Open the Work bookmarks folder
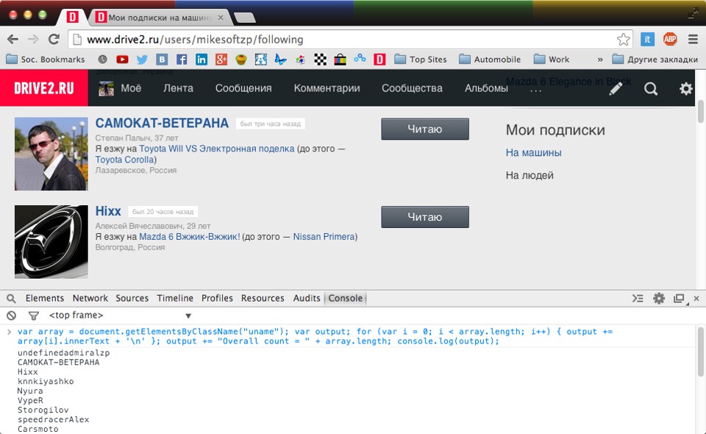This screenshot has height=434, width=706. point(551,60)
